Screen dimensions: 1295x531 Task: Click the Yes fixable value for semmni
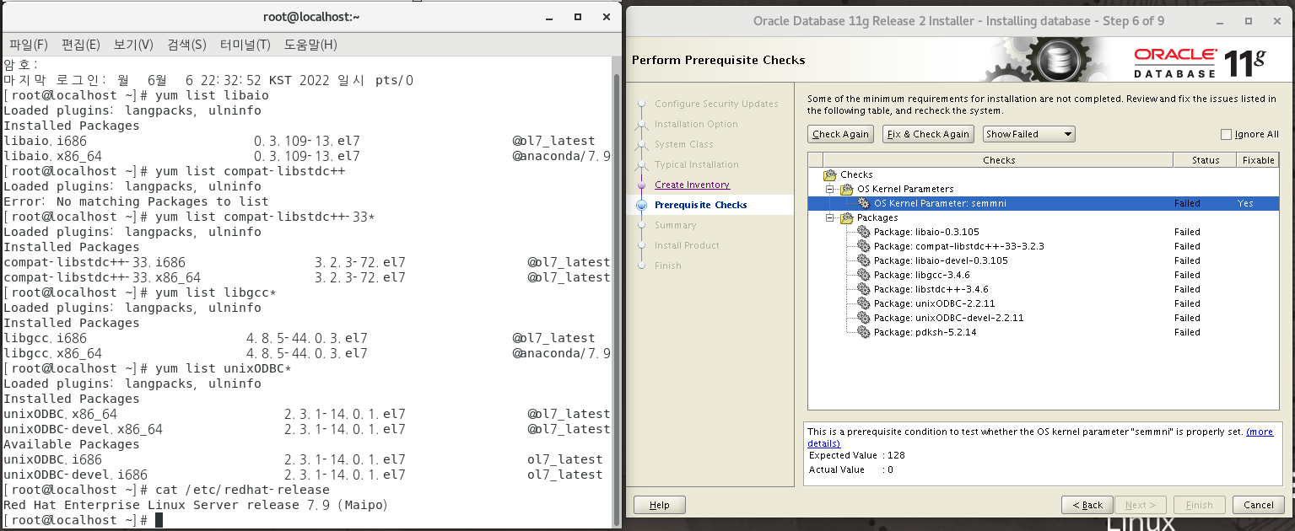tap(1245, 203)
